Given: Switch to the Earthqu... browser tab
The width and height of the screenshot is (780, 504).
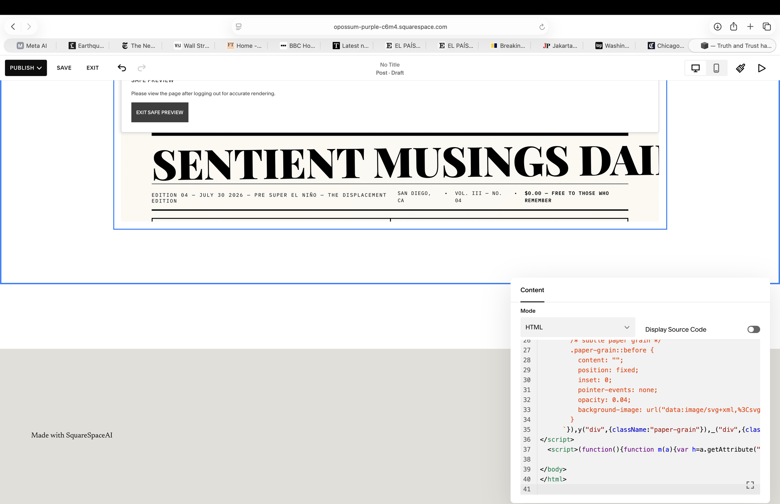Looking at the screenshot, I should [86, 46].
